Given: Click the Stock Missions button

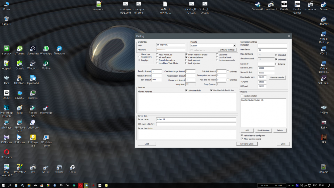Looking at the screenshot, I should coord(264,130).
